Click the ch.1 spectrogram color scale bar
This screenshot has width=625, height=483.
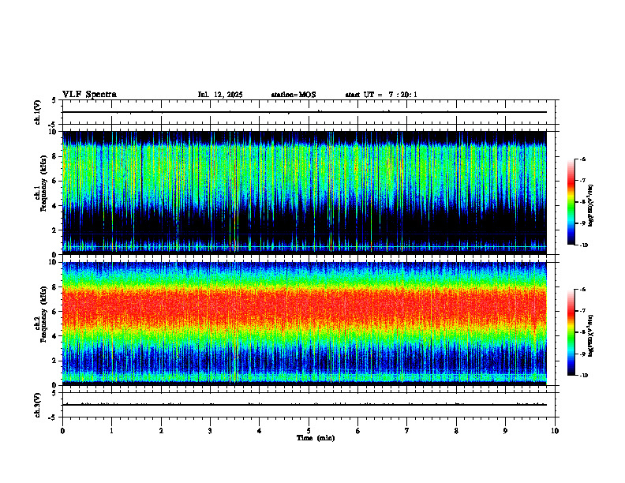pyautogui.click(x=571, y=202)
